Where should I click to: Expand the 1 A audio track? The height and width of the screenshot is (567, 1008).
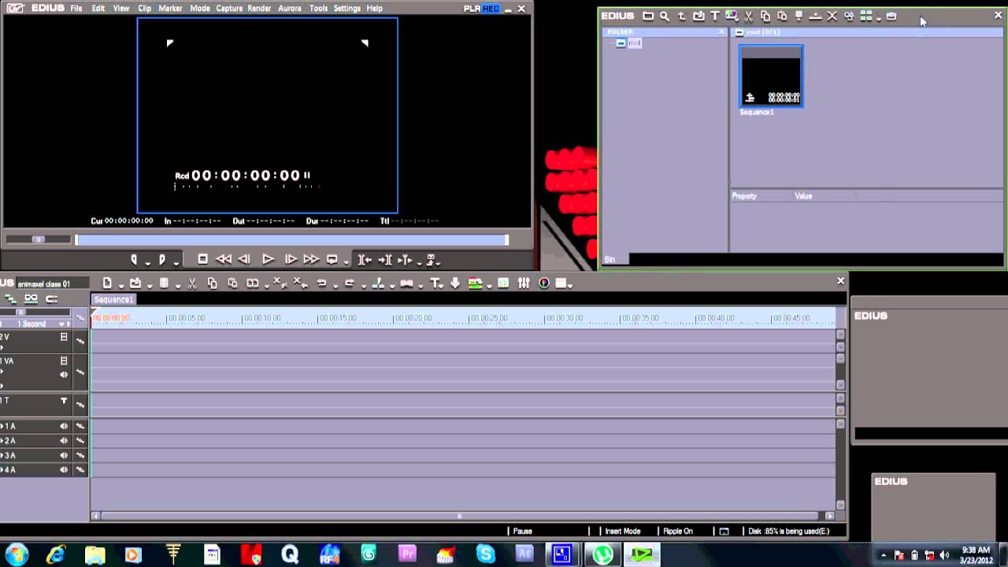(x=2, y=427)
